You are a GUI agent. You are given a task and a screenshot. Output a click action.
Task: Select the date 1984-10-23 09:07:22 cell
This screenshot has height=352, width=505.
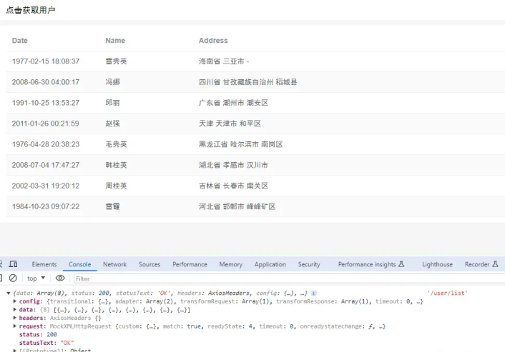46,206
